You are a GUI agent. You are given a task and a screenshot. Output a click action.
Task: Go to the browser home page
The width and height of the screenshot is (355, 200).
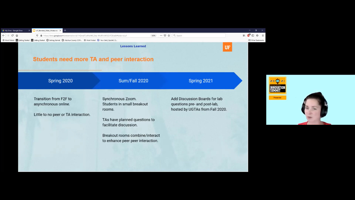point(17,36)
